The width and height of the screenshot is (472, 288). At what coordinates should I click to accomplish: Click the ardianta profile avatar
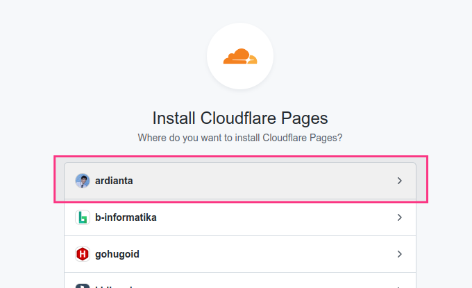(82, 181)
